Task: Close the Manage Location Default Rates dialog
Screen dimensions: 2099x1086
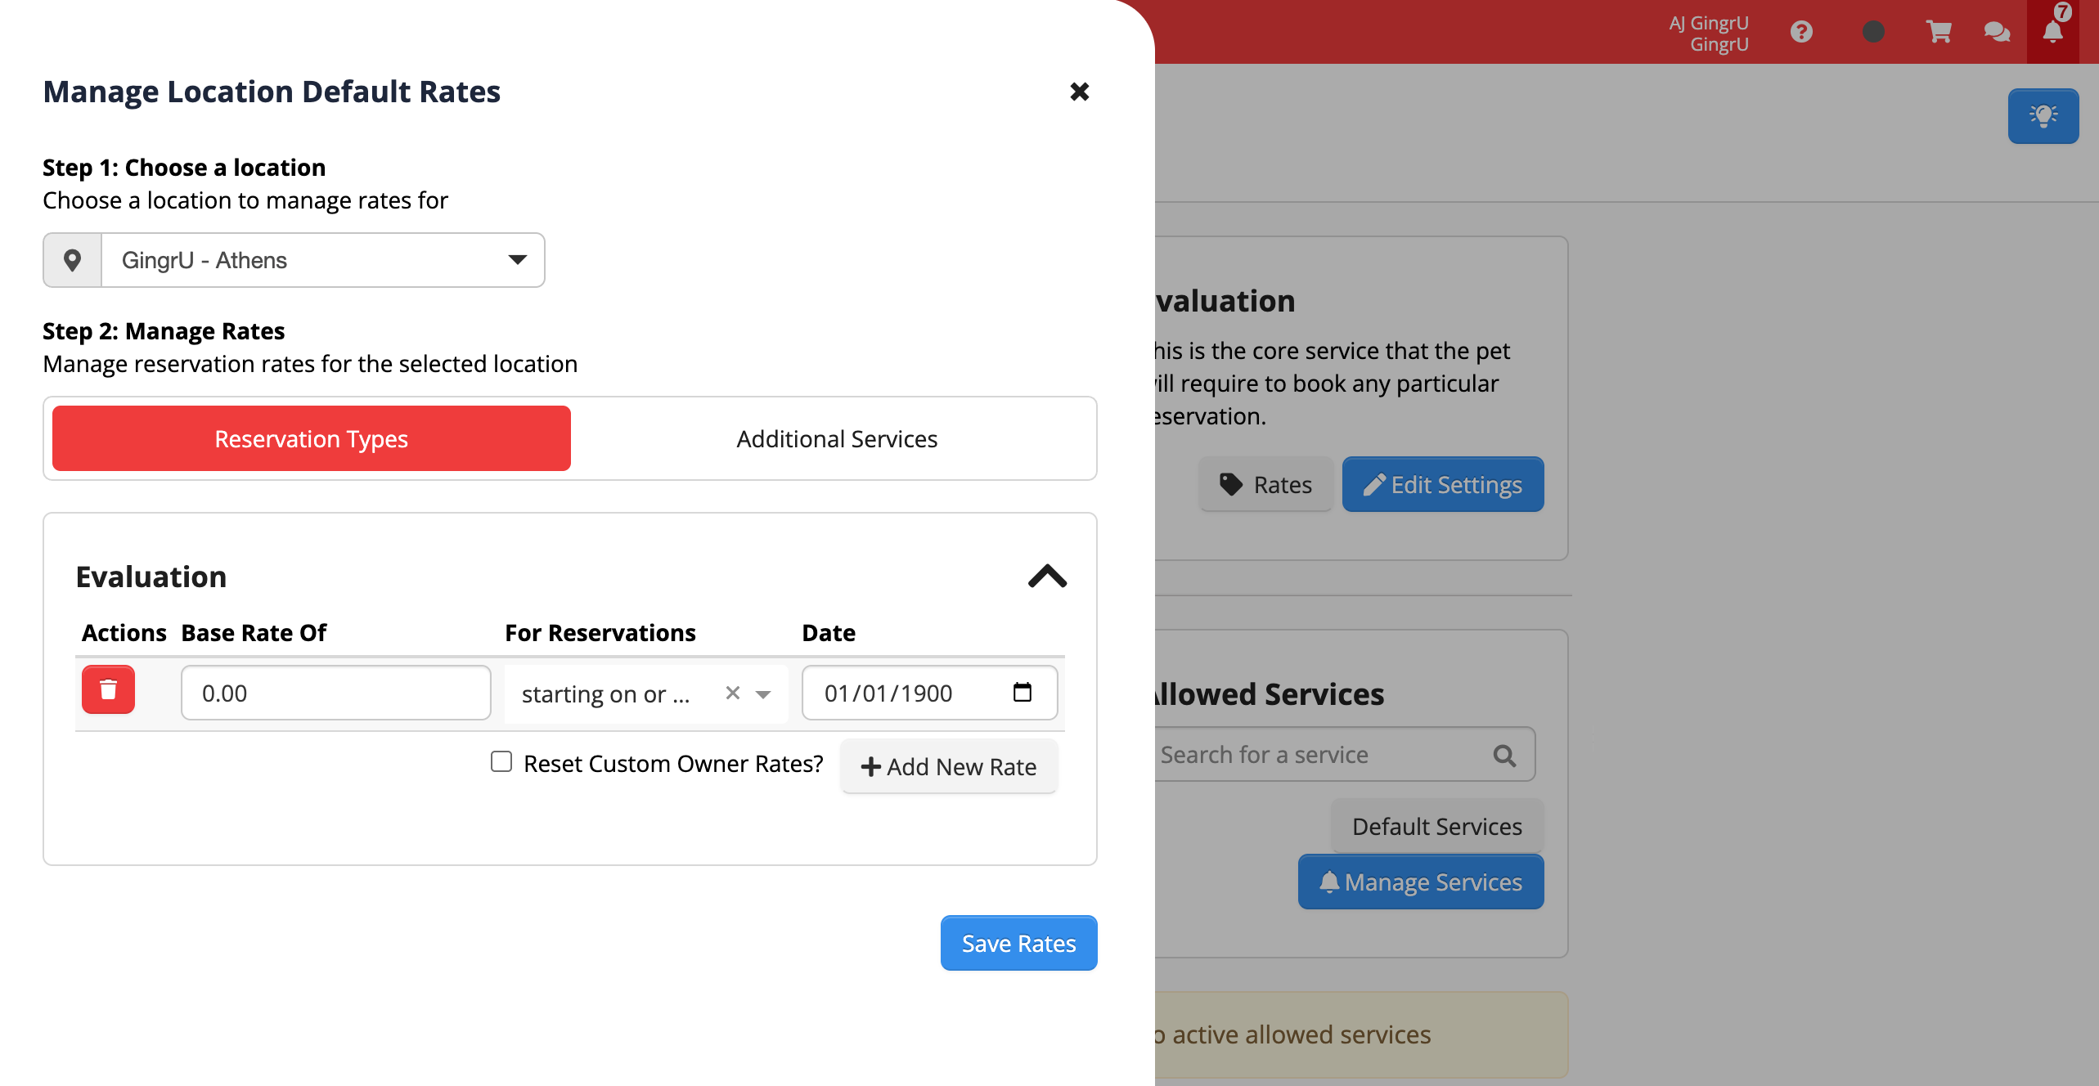Action: pyautogui.click(x=1080, y=92)
